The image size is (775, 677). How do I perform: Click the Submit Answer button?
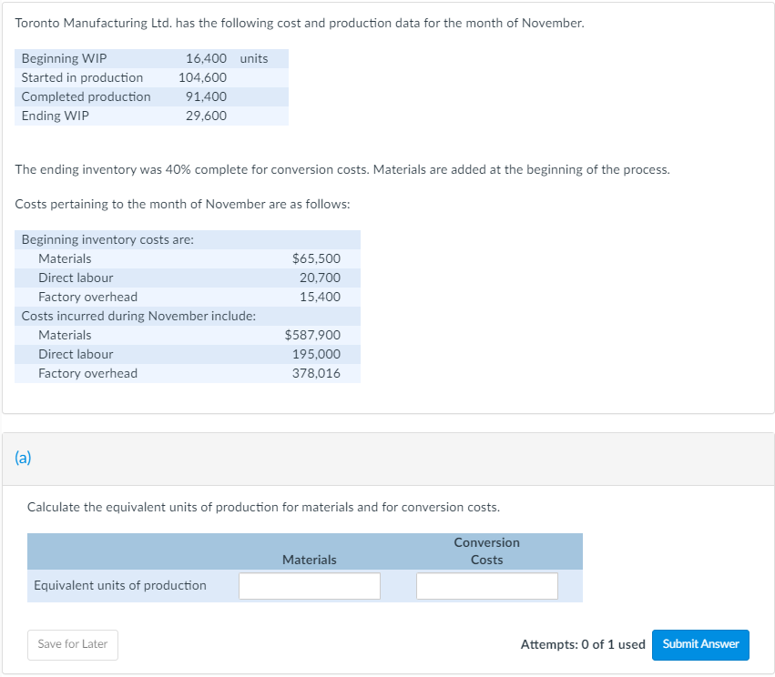click(x=700, y=644)
